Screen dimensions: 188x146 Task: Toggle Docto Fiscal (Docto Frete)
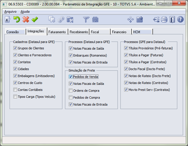[126, 69]
